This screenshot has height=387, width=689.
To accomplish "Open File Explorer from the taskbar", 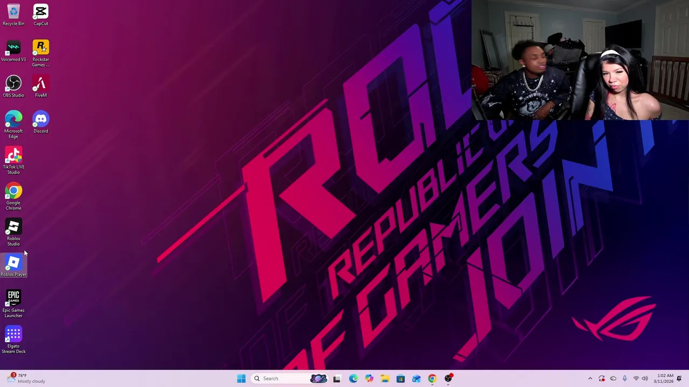I will [385, 378].
